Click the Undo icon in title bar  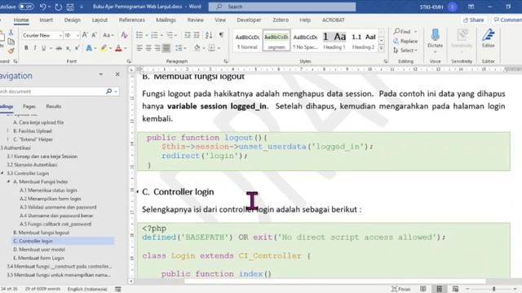[x=42, y=7]
